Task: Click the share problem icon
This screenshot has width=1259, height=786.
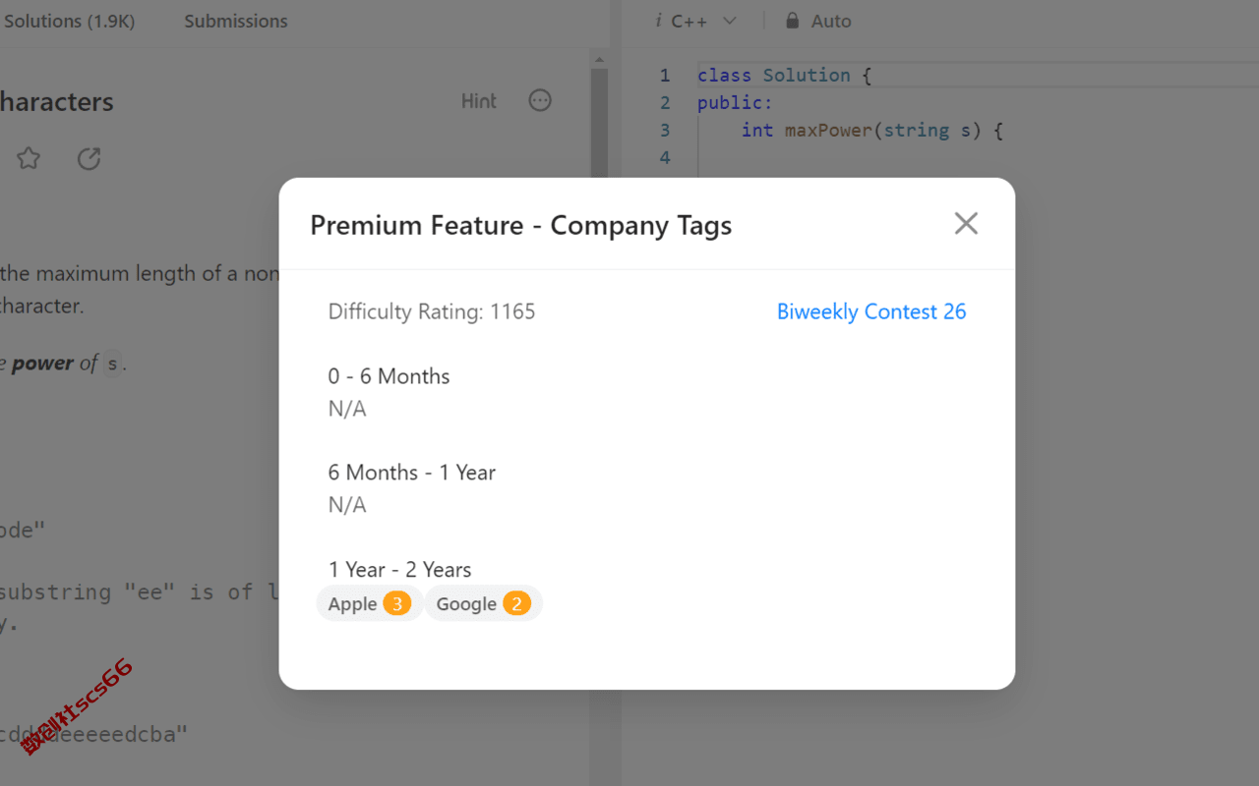Action: (89, 158)
